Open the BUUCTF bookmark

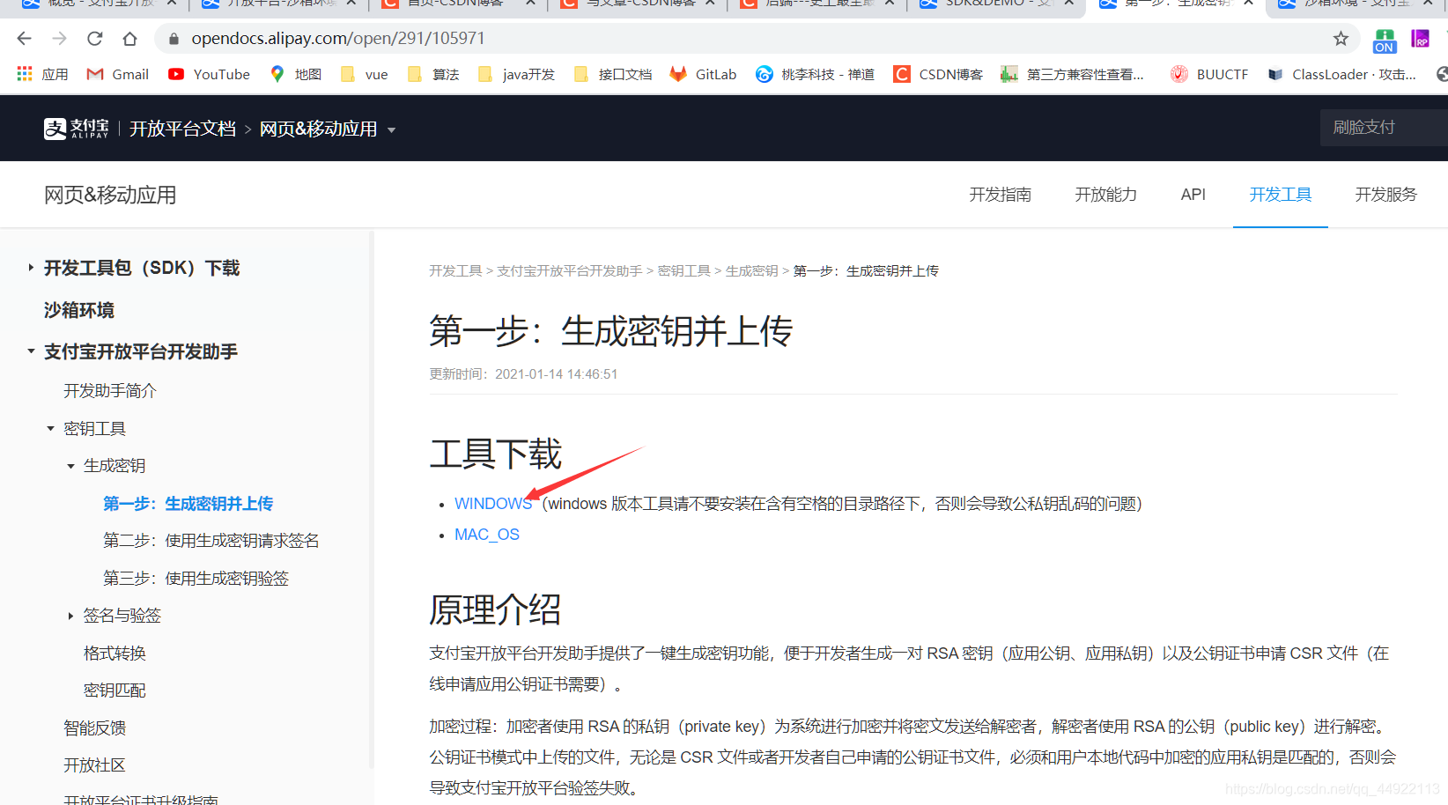1209,74
